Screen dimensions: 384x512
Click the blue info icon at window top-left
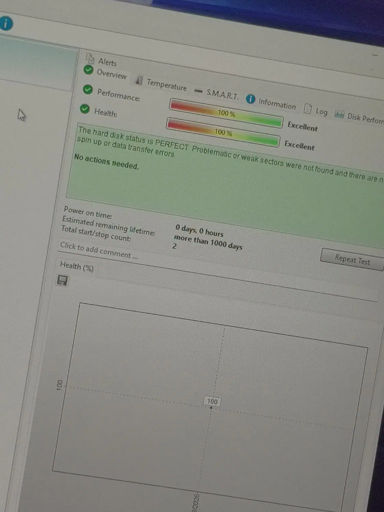click(x=5, y=24)
